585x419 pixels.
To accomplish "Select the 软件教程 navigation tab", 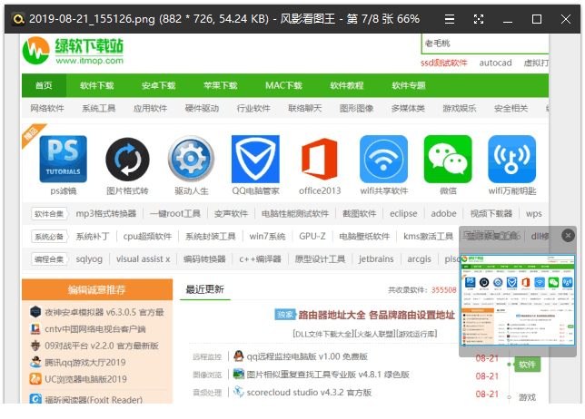I will click(347, 85).
